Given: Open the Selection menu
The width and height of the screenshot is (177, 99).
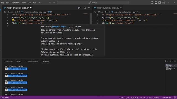Looking at the screenshot, I should coord(15,2).
